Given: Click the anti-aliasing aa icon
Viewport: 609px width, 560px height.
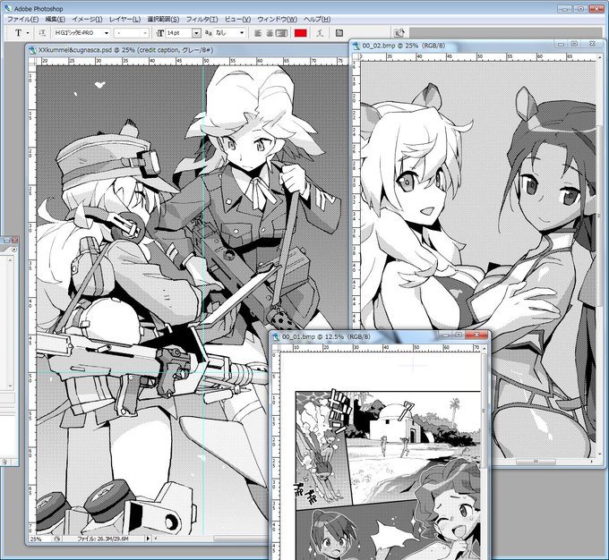Looking at the screenshot, I should coord(209,33).
